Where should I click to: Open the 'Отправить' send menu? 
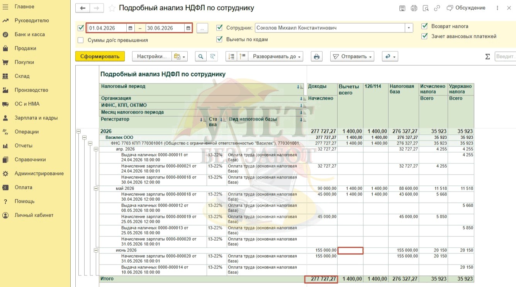353,56
